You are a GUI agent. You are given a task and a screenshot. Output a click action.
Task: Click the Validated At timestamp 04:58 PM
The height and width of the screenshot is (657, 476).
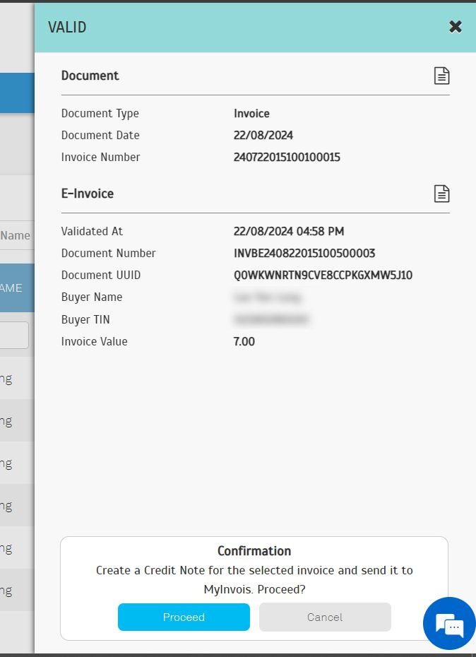click(289, 231)
